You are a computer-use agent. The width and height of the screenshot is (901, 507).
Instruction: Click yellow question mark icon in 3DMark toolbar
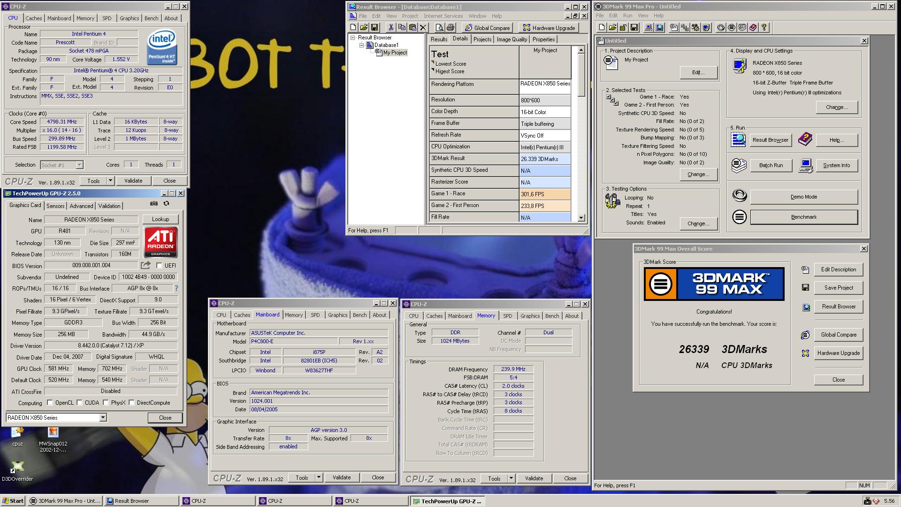pos(764,28)
